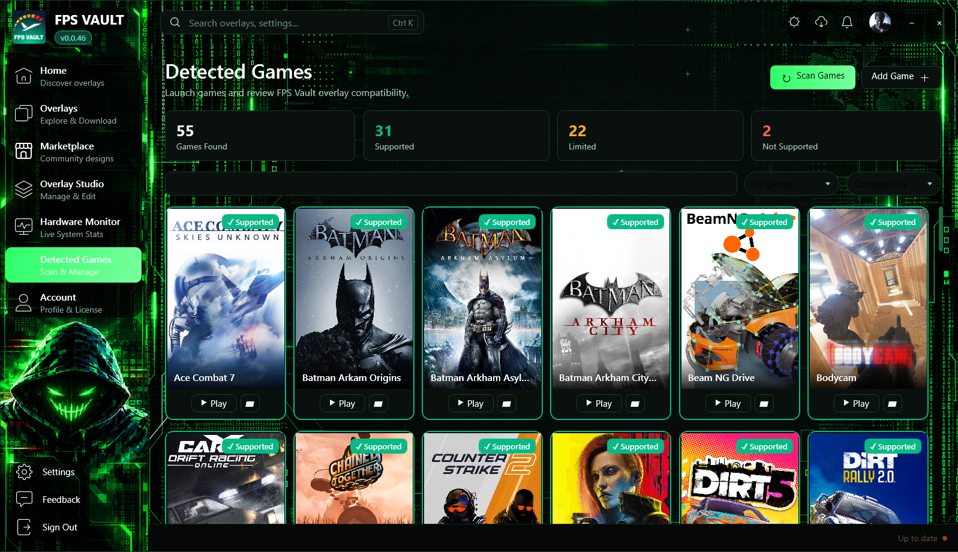
Task: Select the Counter Strike 2 game cover
Action: click(482, 478)
